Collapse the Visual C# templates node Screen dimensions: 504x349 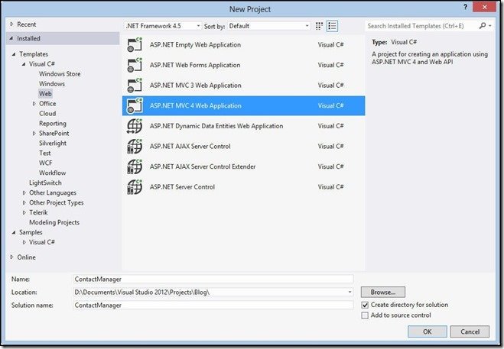coord(24,64)
